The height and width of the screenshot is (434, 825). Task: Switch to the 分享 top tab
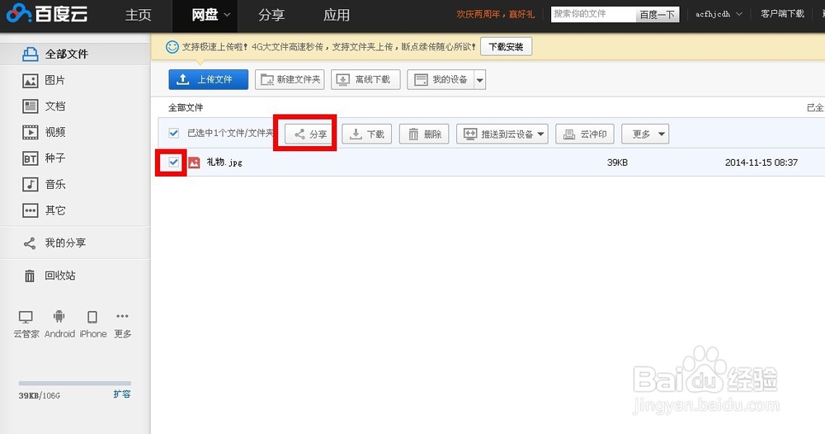(271, 15)
